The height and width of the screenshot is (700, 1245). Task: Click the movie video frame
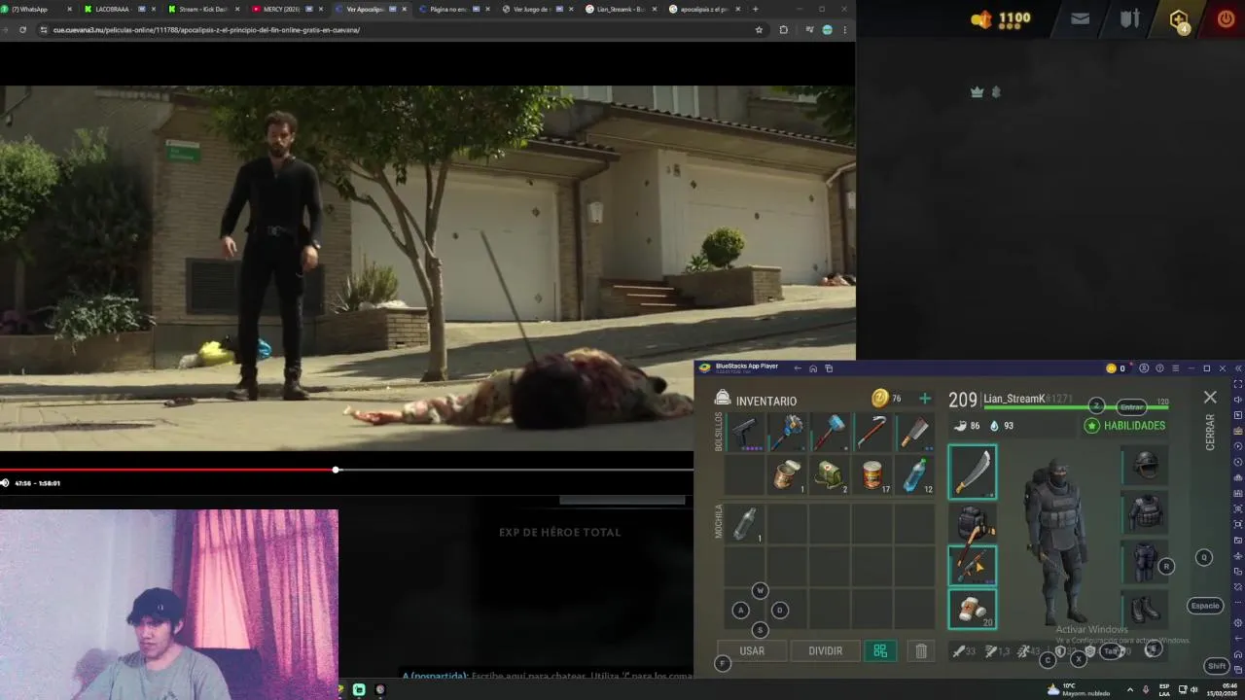coord(428,268)
